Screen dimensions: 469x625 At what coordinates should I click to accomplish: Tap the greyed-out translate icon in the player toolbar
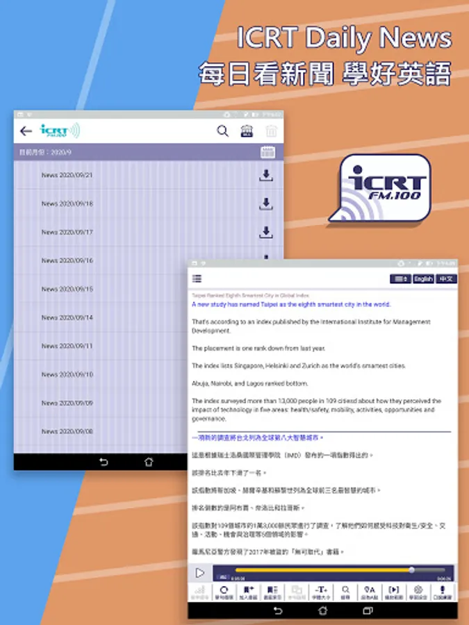click(x=297, y=592)
